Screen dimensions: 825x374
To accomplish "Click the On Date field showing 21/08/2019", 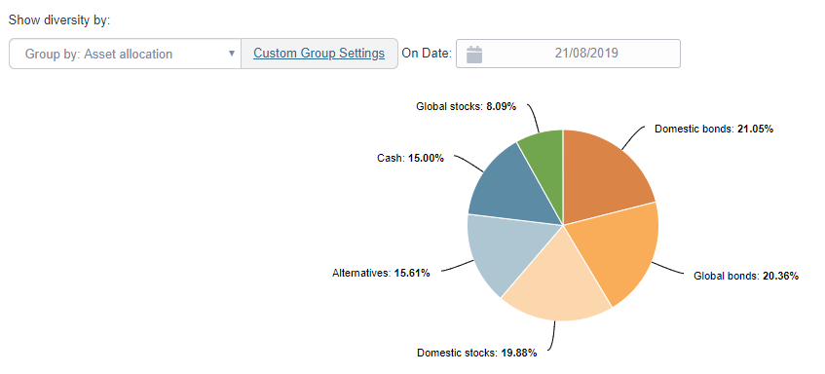I will point(568,54).
